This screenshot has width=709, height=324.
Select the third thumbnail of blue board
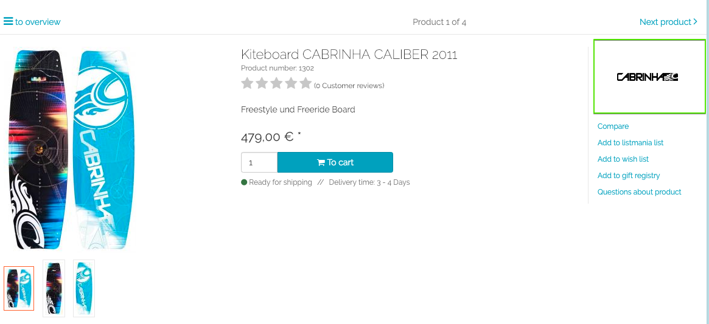[x=84, y=288]
